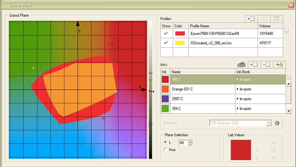Toggle Show for ISOcoated_v2_300_eci.icc profile
The image size is (296, 167).
[x=166, y=43]
